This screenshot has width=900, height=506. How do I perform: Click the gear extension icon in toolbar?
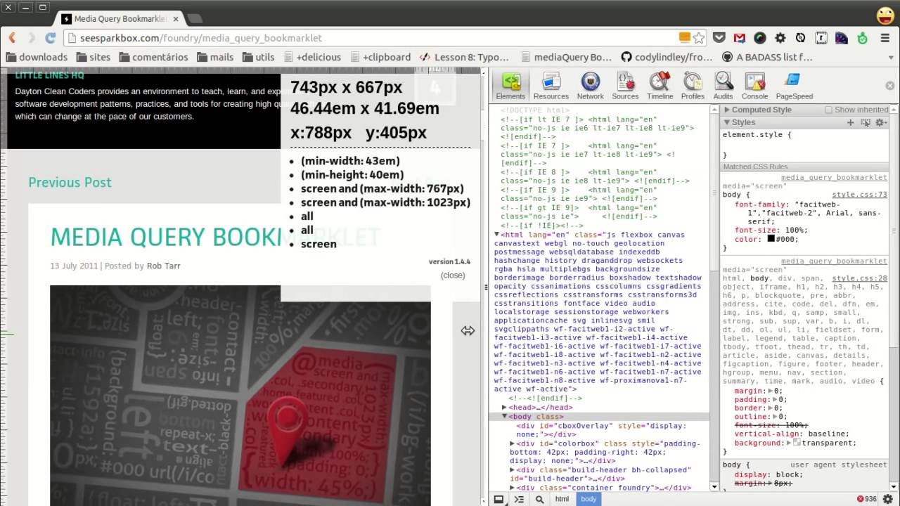coord(780,38)
